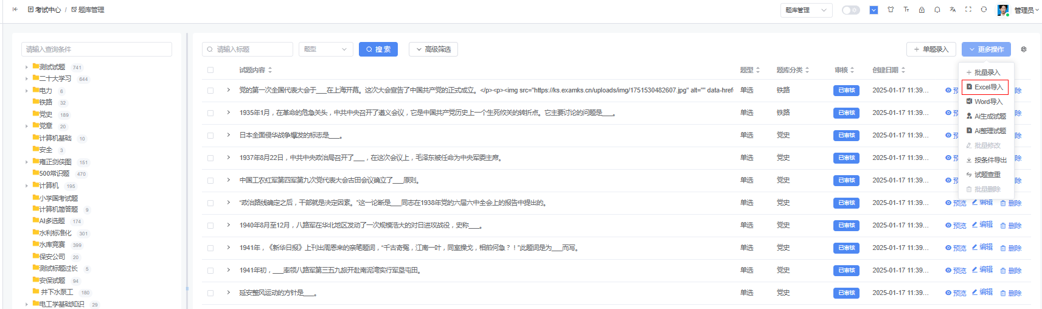Click the 铁路 folder icon in the tree
The image size is (1042, 309).
35,102
